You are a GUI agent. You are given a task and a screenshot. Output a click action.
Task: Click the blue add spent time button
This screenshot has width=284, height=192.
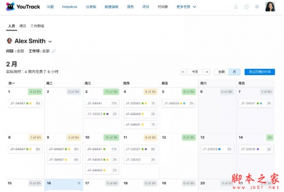tap(259, 72)
